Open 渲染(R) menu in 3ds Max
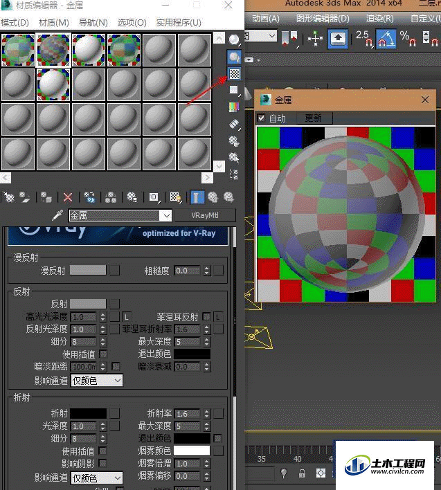The width and height of the screenshot is (441, 490). click(x=380, y=19)
